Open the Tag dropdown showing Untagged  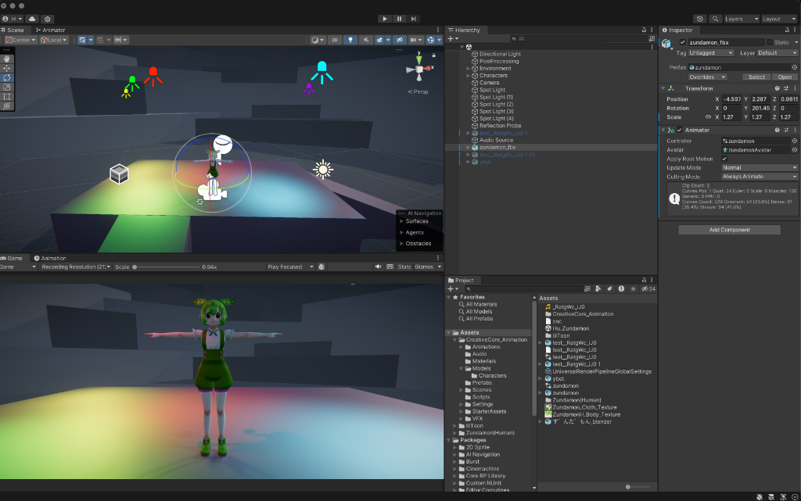point(711,53)
